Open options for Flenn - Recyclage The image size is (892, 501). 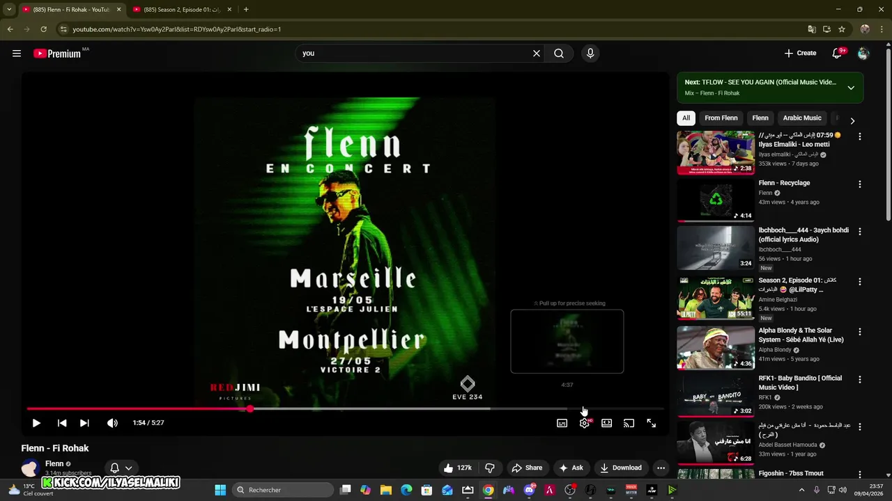pyautogui.click(x=860, y=184)
